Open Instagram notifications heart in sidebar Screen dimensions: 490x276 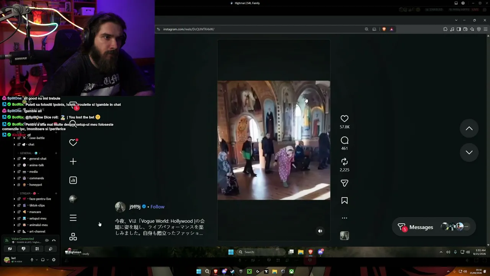click(x=73, y=142)
